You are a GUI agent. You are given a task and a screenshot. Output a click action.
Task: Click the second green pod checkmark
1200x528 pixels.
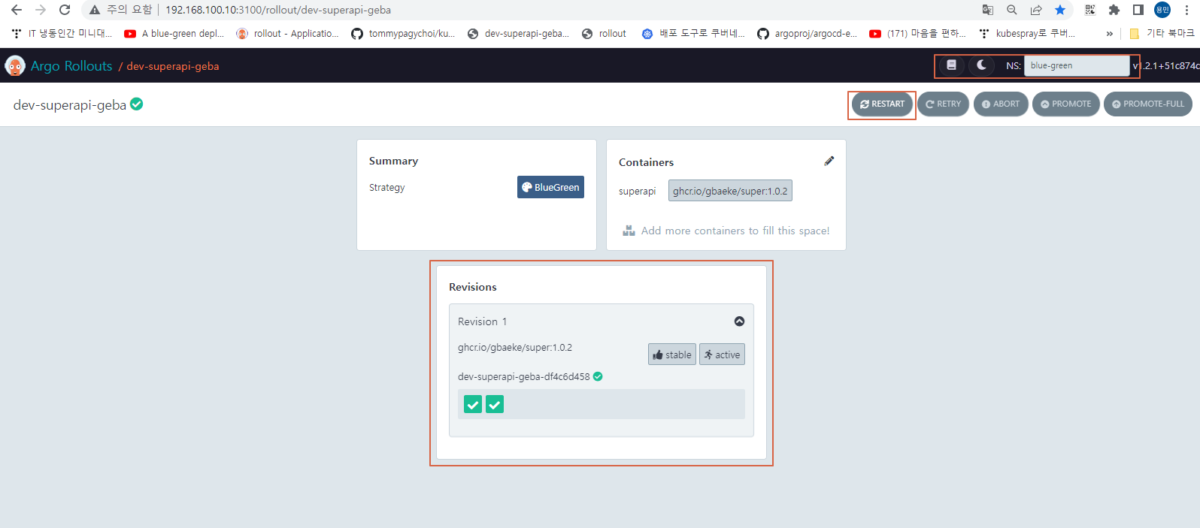coord(495,405)
